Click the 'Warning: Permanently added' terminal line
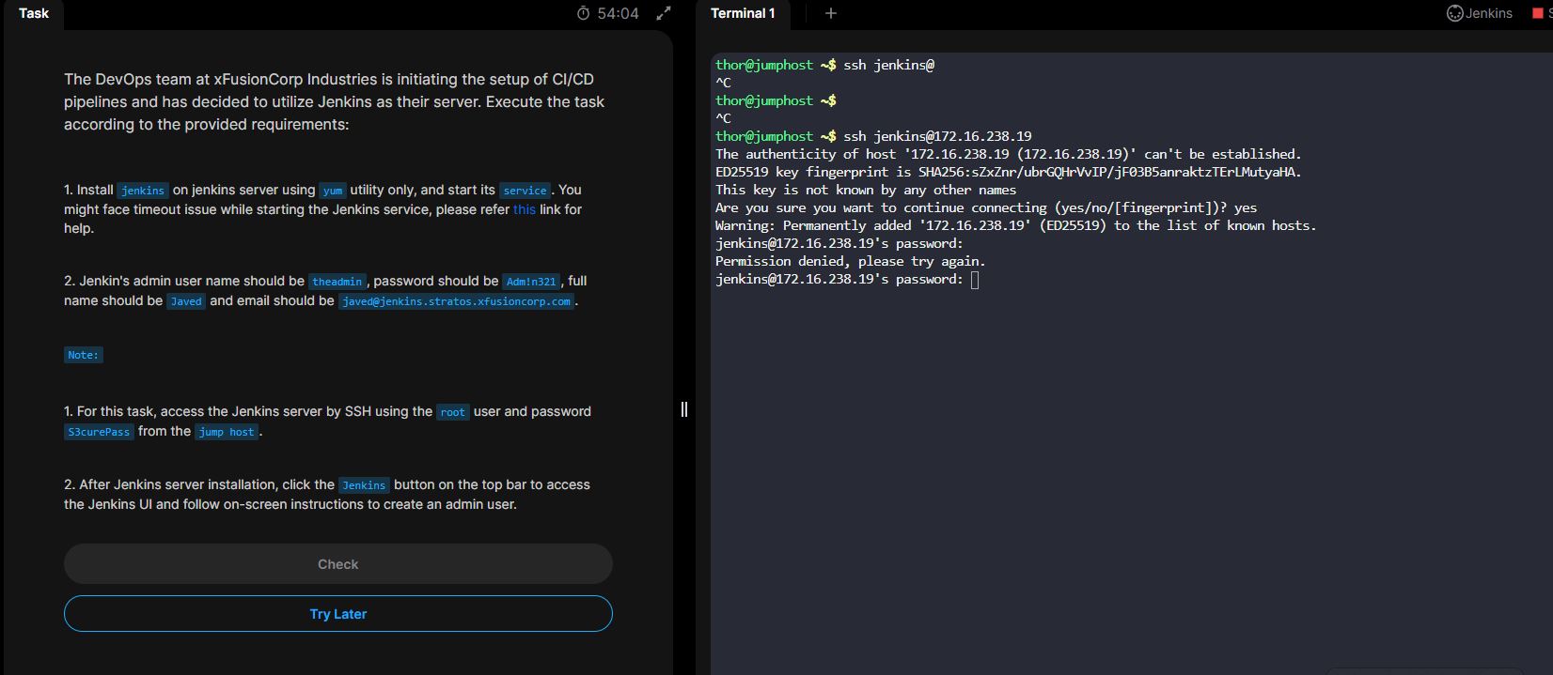The width and height of the screenshot is (1553, 675). pyautogui.click(x=1015, y=225)
